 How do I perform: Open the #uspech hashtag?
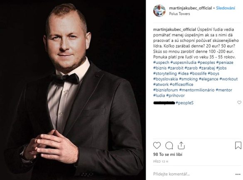(x=161, y=63)
